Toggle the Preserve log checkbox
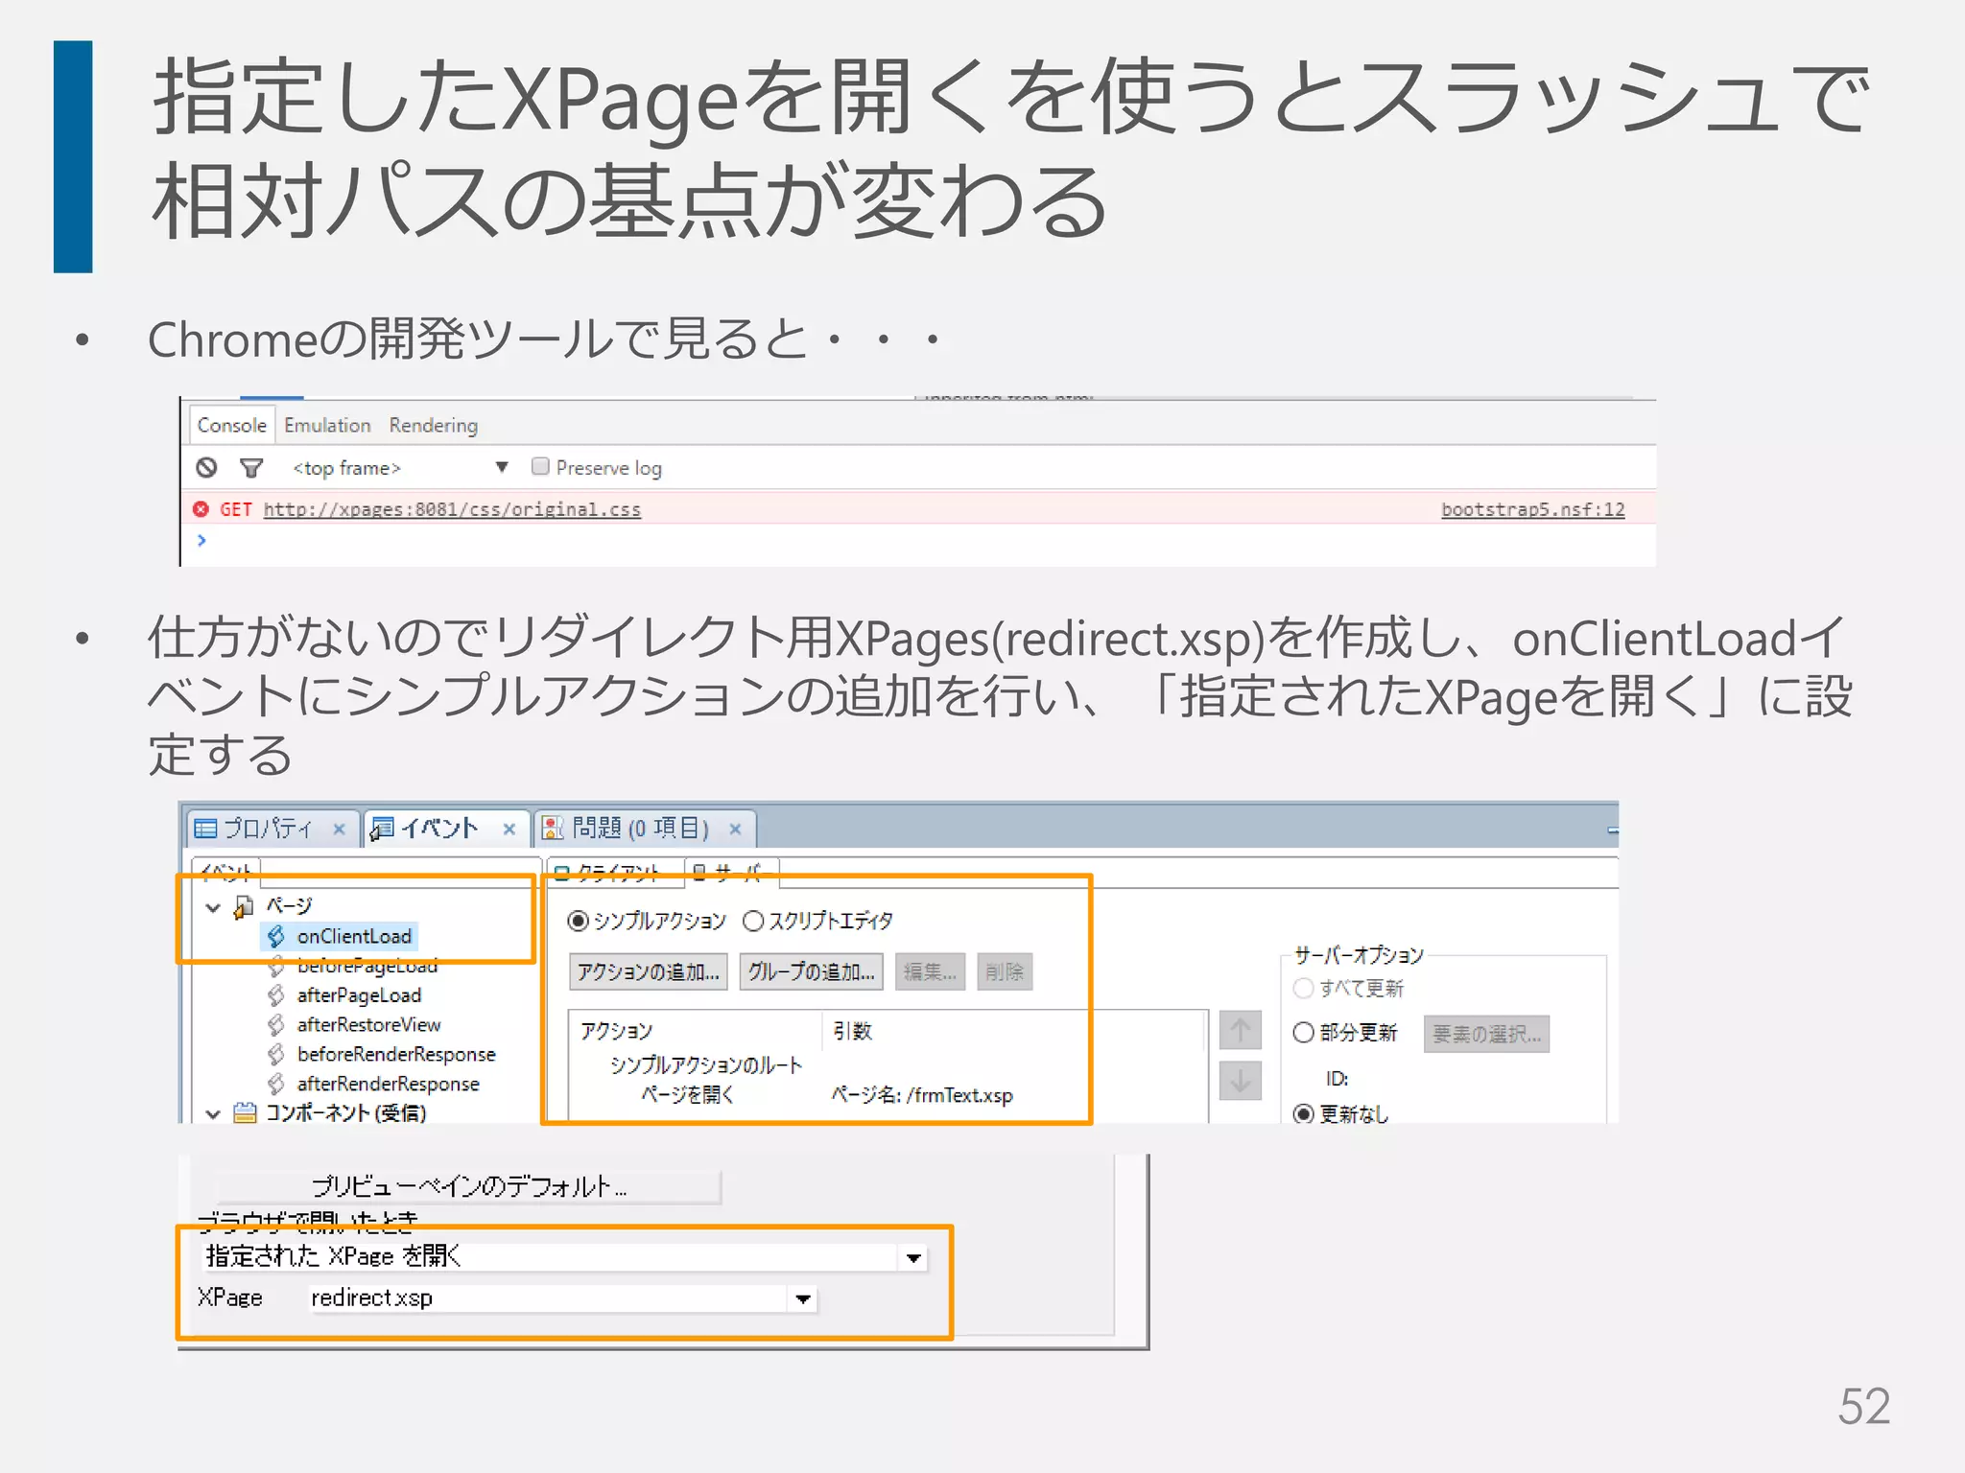The image size is (1965, 1473). pos(540,466)
